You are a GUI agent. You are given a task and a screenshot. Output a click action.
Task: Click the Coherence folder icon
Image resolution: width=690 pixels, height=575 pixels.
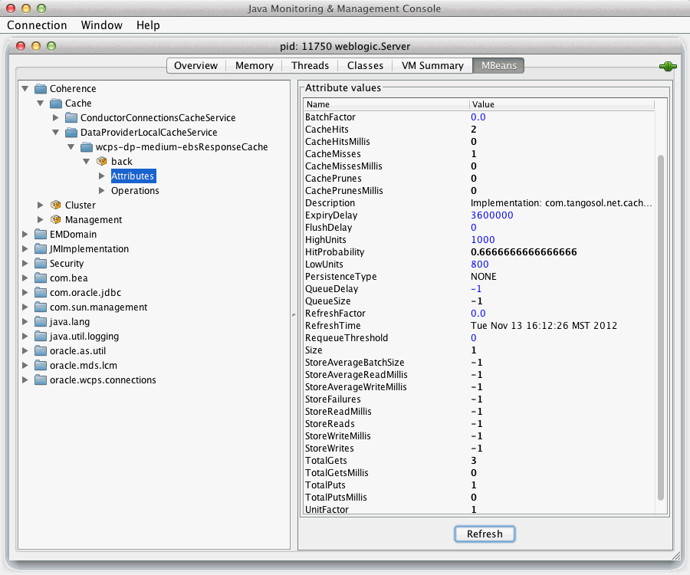(41, 89)
